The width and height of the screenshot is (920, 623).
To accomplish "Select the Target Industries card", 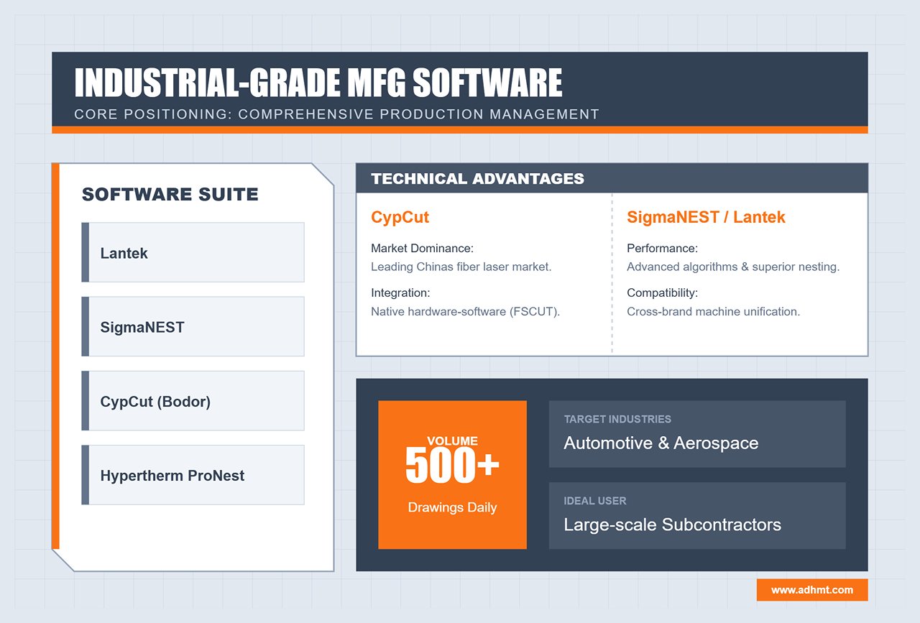I will 696,434.
